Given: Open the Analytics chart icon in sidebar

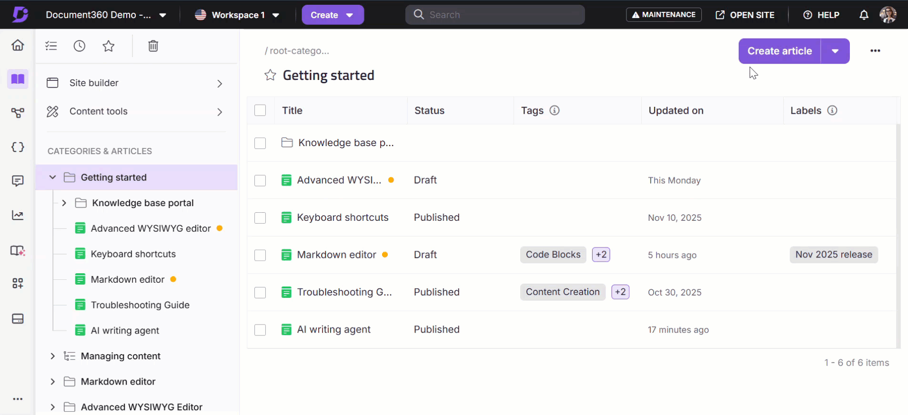Looking at the screenshot, I should click(18, 216).
